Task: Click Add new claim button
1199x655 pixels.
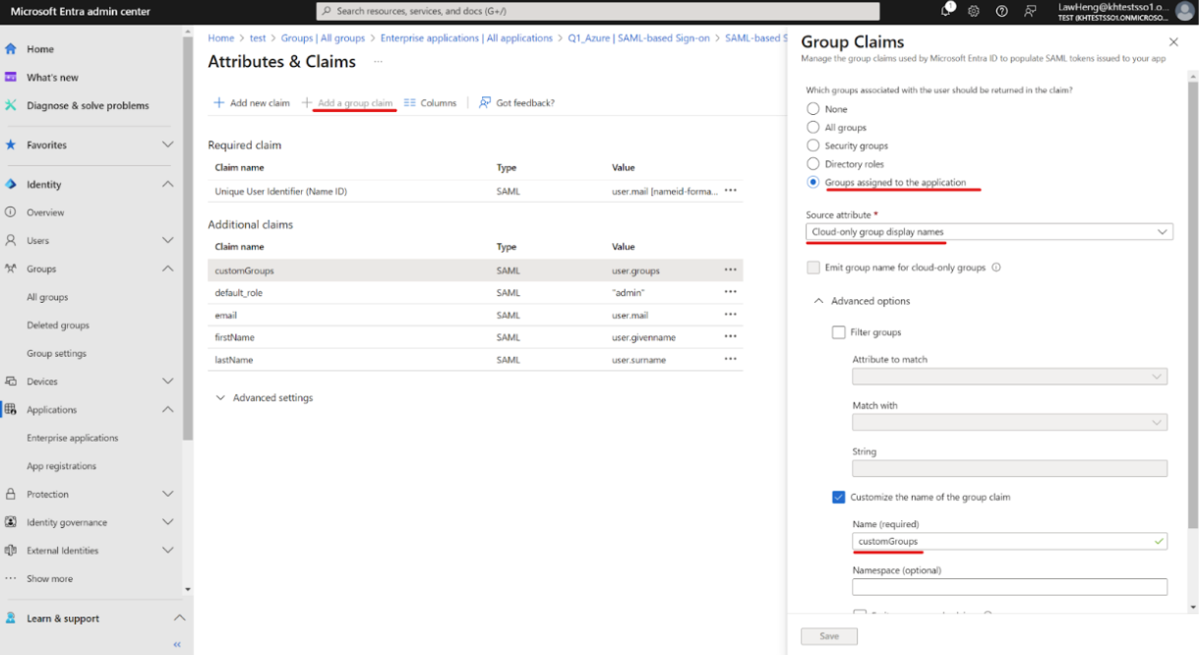Action: coord(252,103)
